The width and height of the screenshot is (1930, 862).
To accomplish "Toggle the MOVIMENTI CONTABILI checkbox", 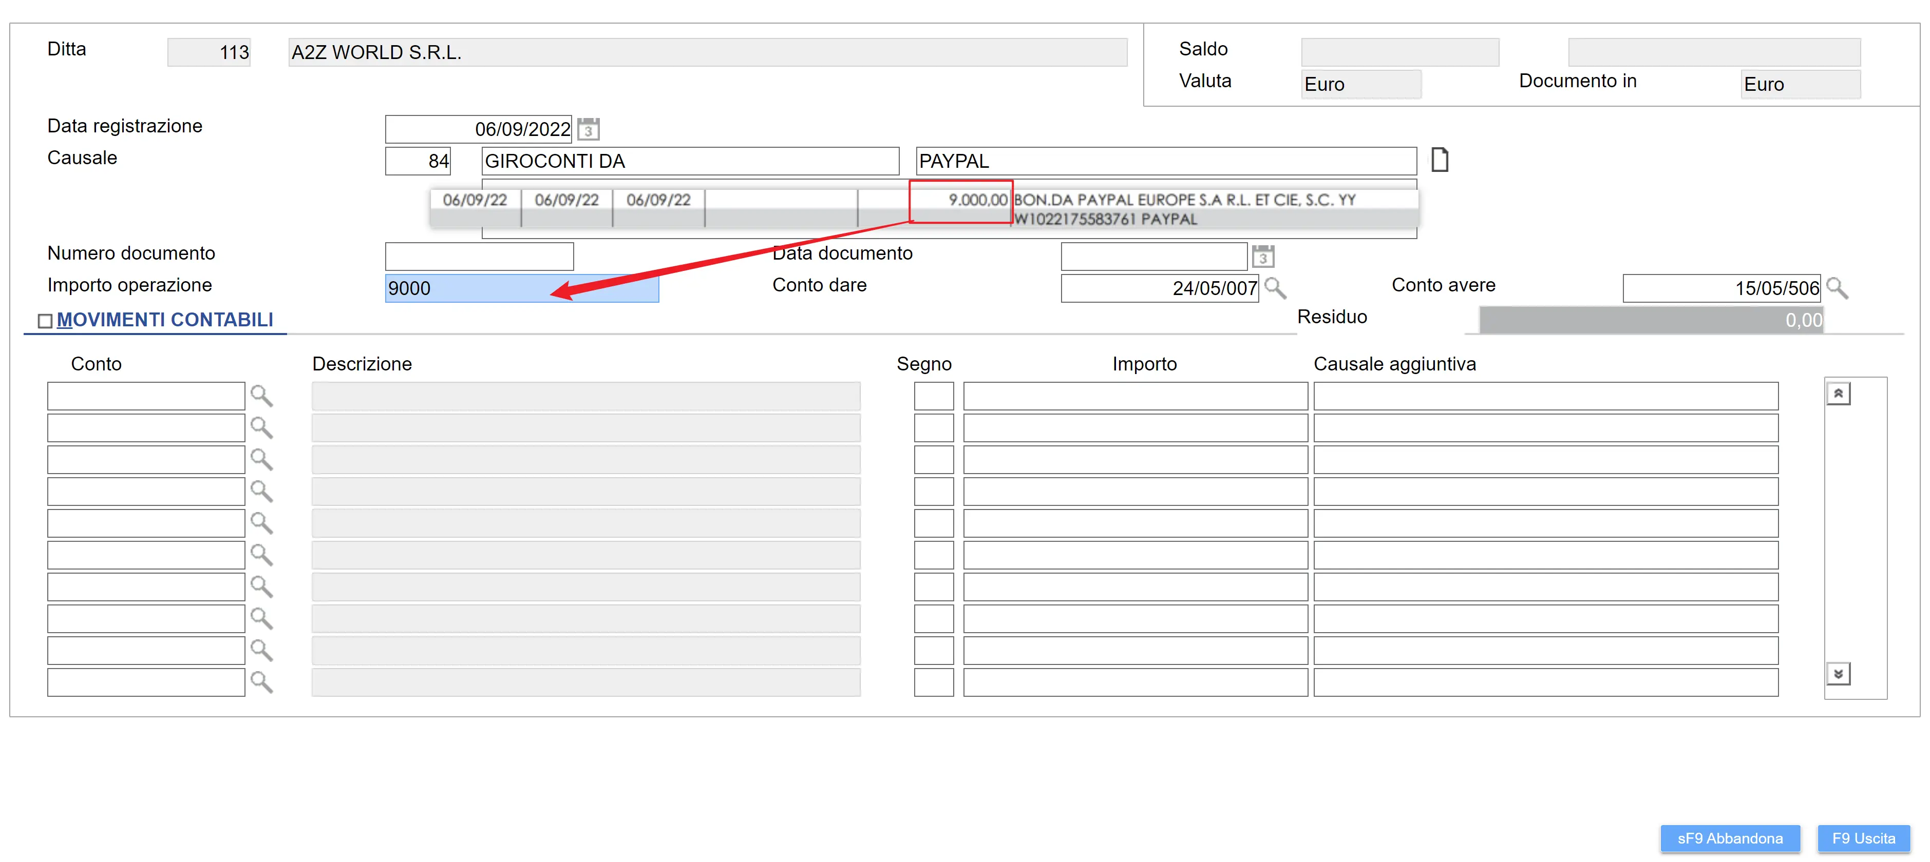I will (x=45, y=321).
